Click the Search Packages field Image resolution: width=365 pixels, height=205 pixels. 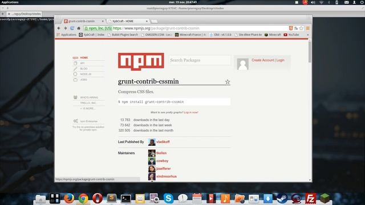tap(200, 60)
